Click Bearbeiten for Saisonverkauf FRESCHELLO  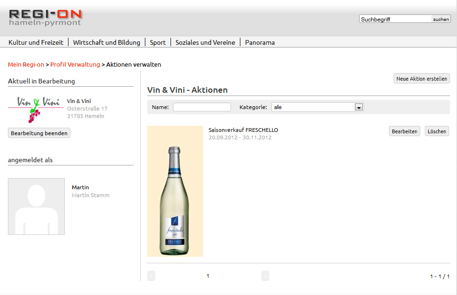coord(404,131)
